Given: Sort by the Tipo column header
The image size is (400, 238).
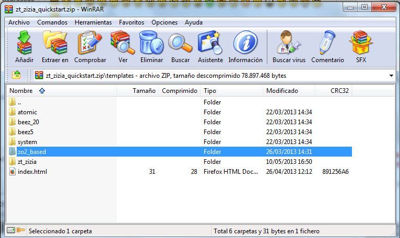Looking at the screenshot, I should tap(232, 91).
